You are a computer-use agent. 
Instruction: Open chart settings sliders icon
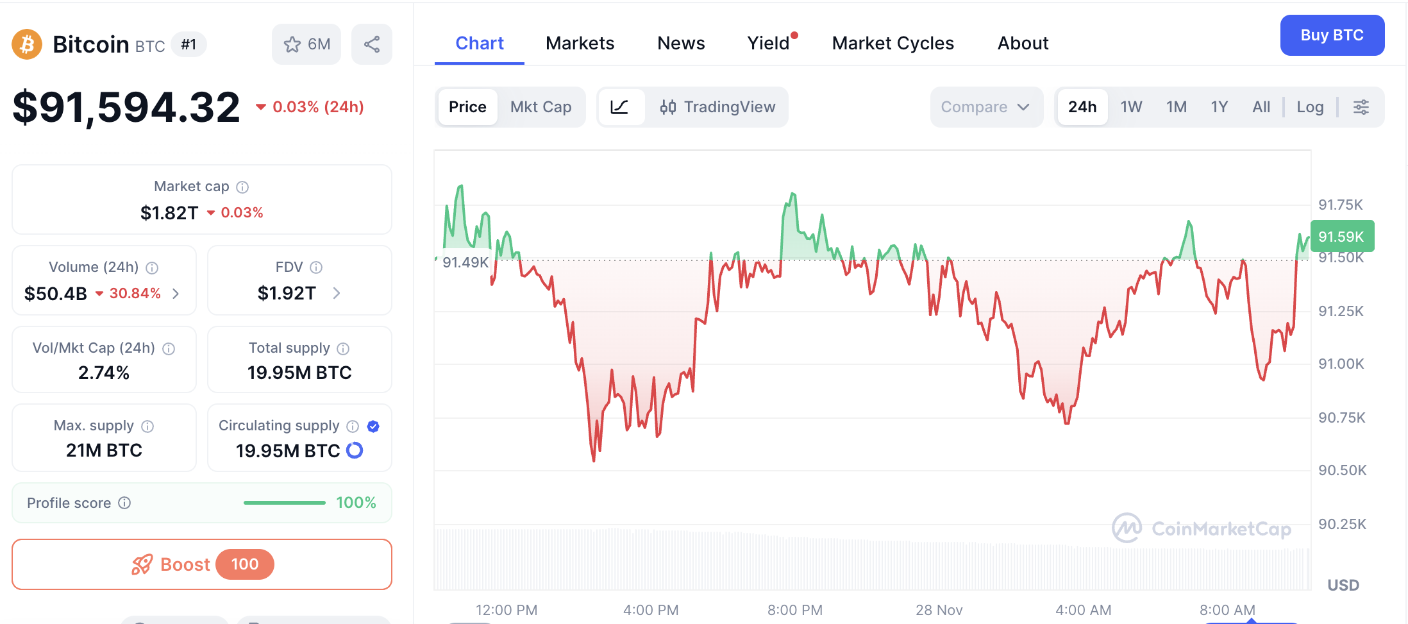tap(1361, 107)
